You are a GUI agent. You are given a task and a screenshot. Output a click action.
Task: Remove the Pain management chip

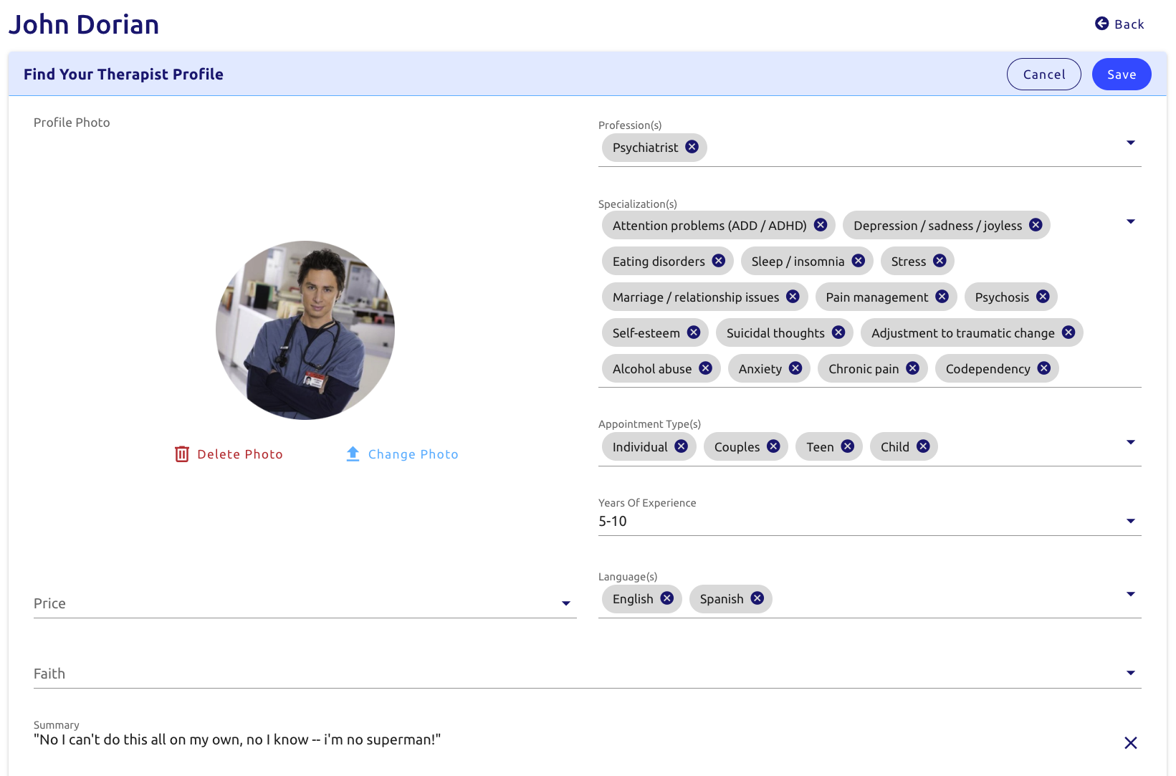coord(942,297)
